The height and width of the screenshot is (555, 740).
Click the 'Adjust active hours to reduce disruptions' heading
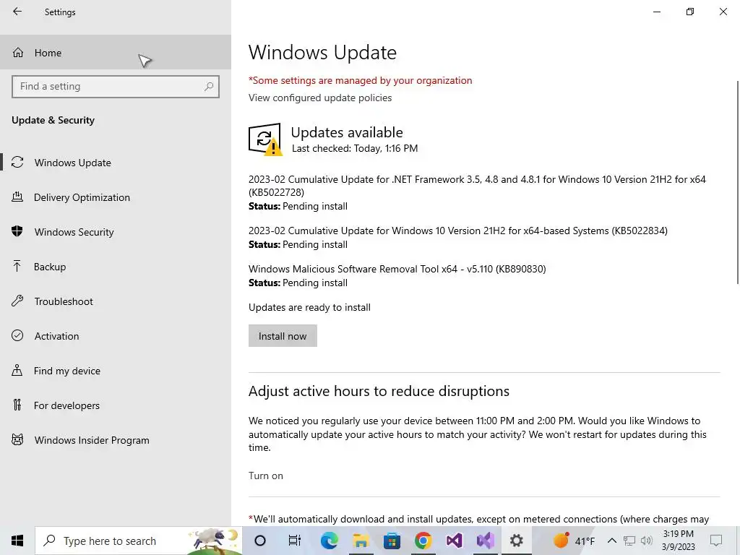379,391
